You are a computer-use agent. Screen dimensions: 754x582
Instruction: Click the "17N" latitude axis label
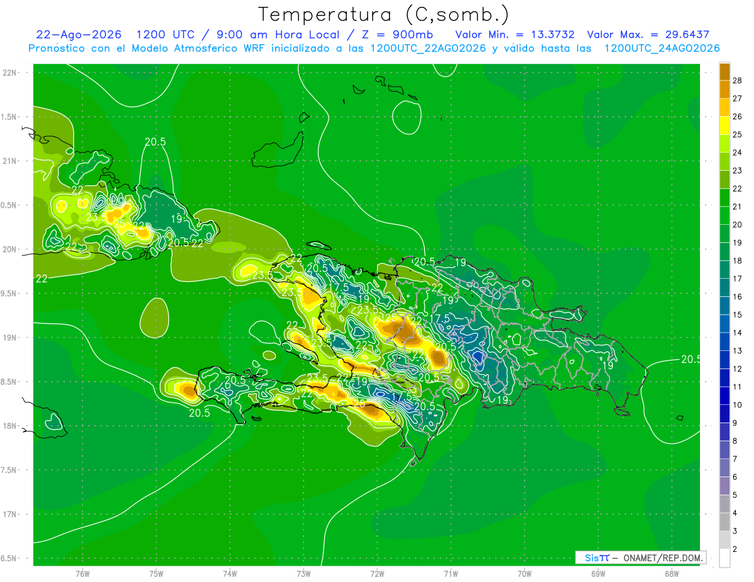[9, 514]
